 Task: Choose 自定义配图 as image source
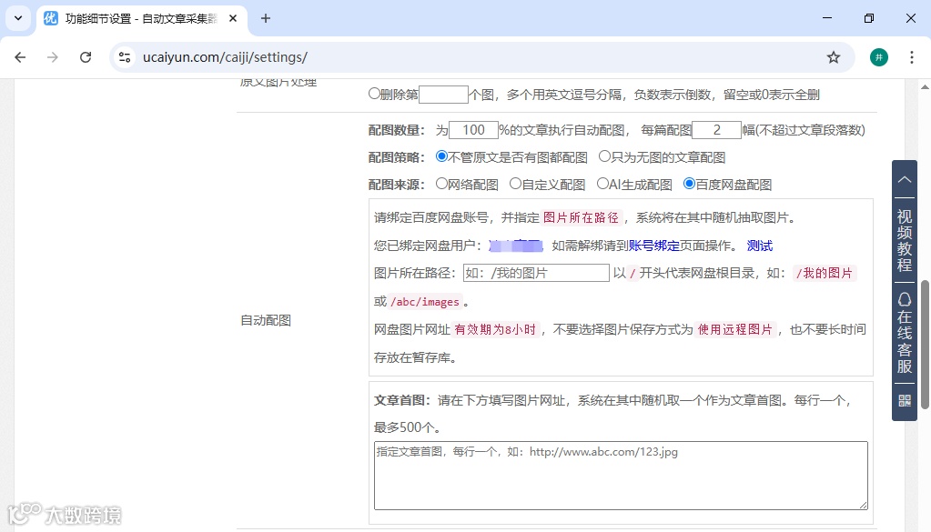(515, 184)
